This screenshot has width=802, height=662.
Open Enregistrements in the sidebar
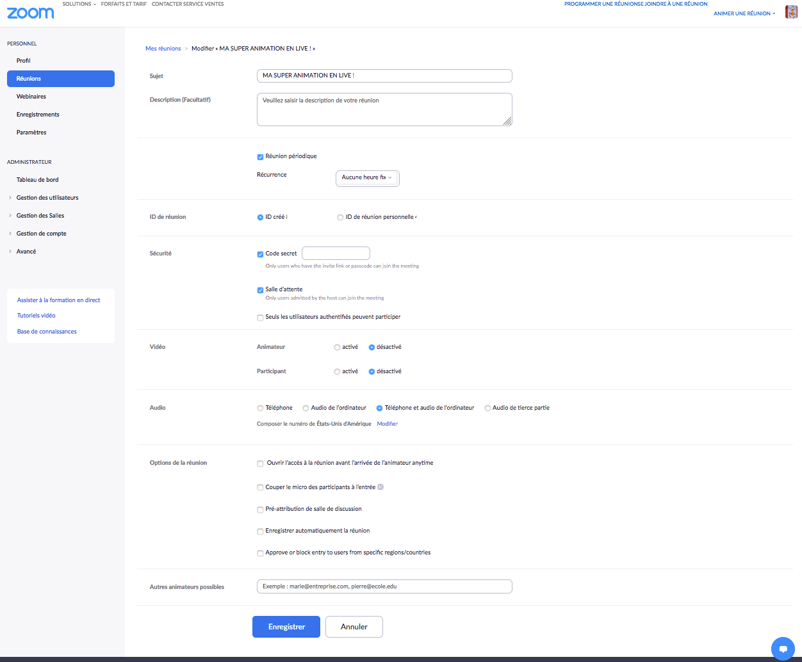tap(38, 115)
